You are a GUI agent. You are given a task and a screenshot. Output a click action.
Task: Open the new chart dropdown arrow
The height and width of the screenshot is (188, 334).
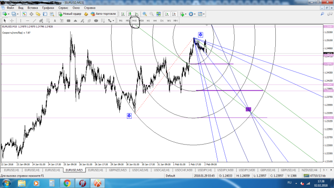click(x=9, y=14)
